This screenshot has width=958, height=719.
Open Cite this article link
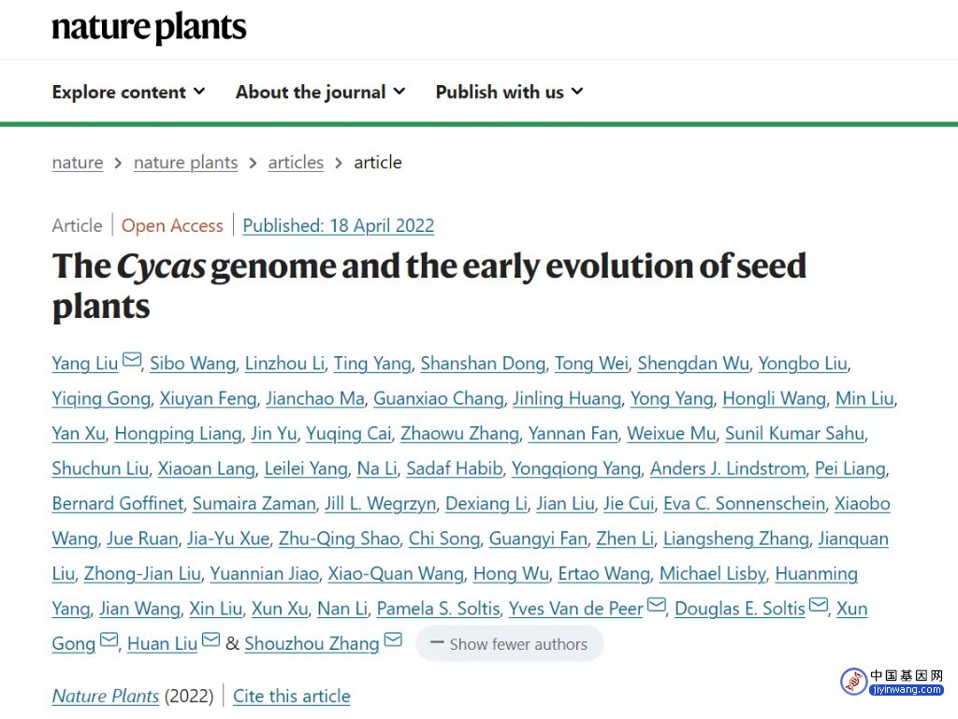pyautogui.click(x=292, y=697)
